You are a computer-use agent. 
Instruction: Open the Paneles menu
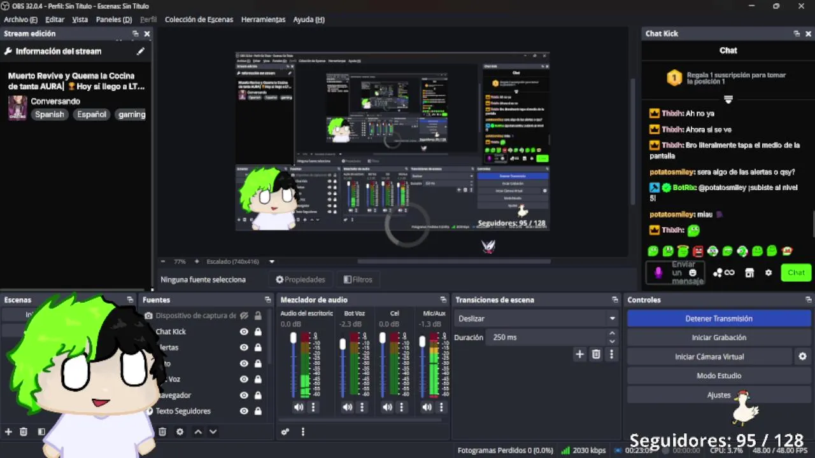coord(114,19)
